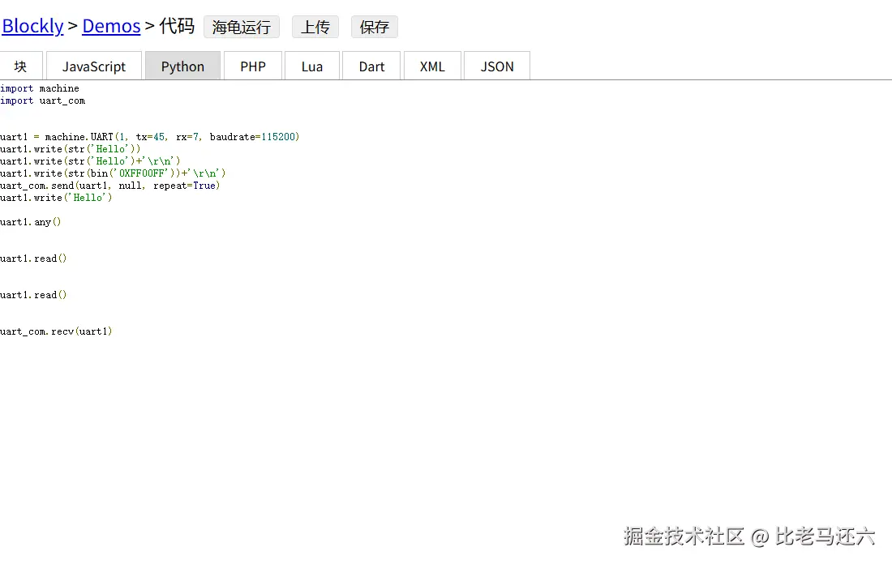Image resolution: width=892 pixels, height=564 pixels.
Task: Switch to the PHP tab
Action: tap(252, 66)
